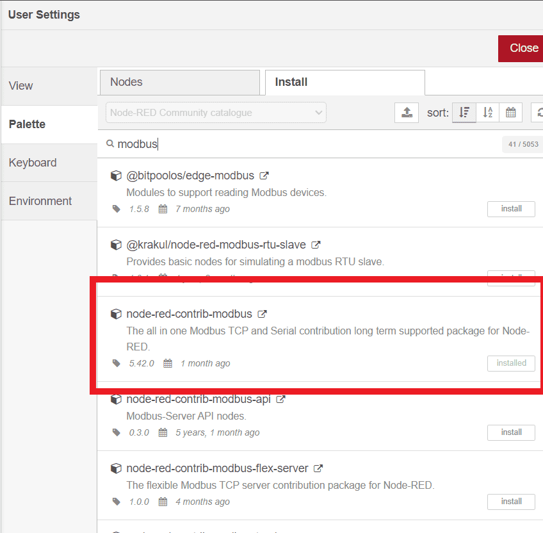Viewport: 543px width, 533px height.
Task: Install node-red-contrib-modbus-flex-server package
Action: (x=511, y=502)
